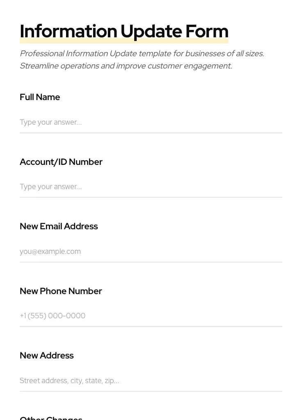Click the Street address input field

click(151, 381)
